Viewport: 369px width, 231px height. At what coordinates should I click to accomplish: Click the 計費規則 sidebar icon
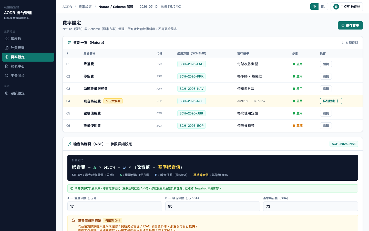(7, 48)
